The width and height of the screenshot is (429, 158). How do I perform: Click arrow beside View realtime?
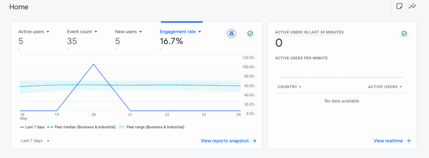pos(408,141)
